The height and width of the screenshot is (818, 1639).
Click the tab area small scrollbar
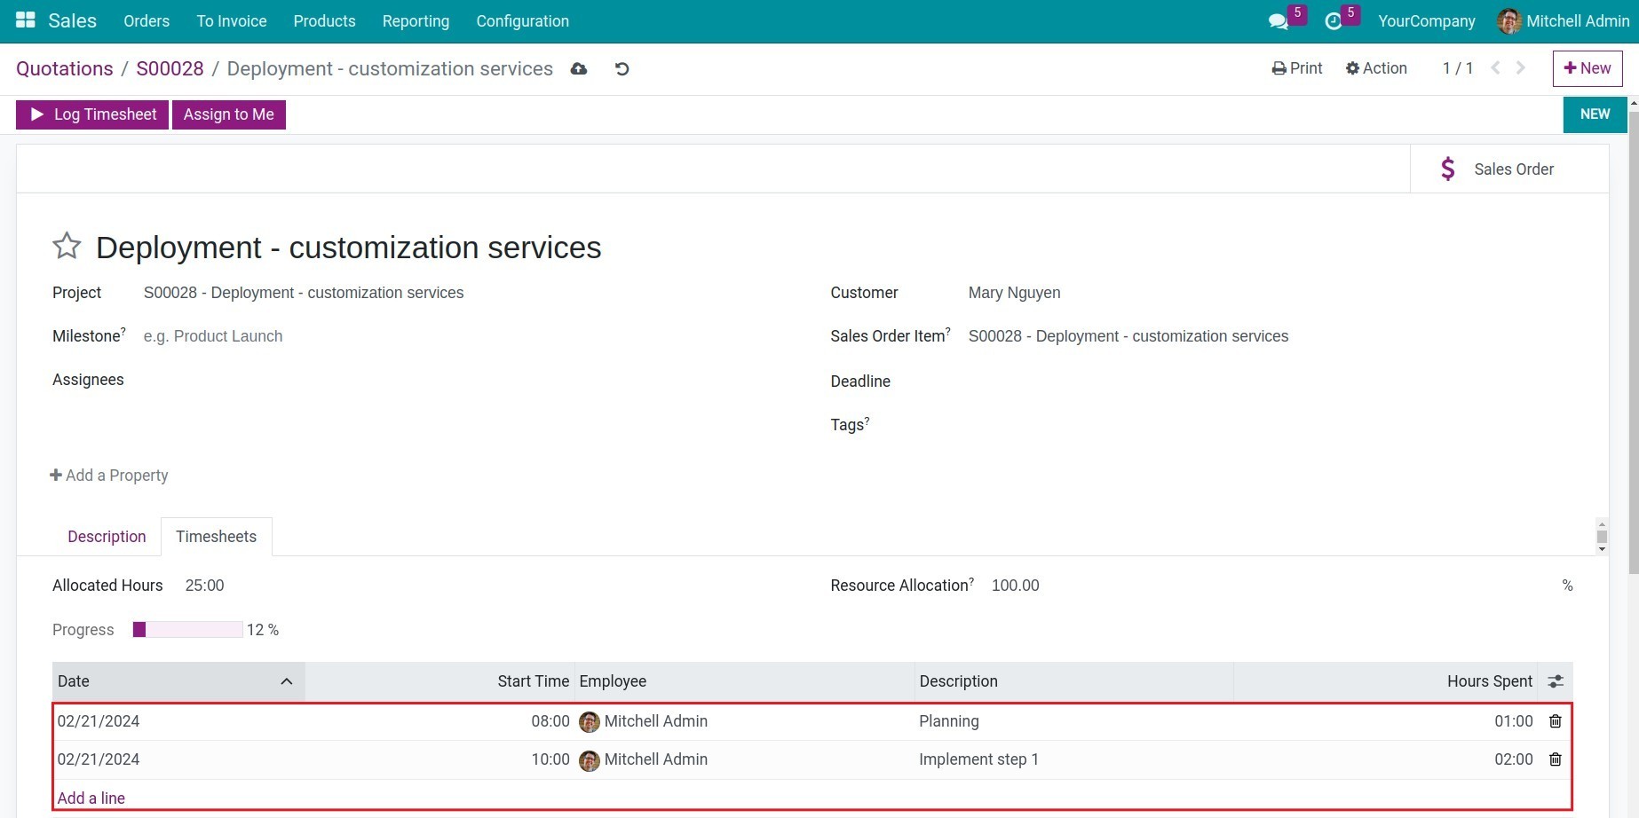[1602, 537]
